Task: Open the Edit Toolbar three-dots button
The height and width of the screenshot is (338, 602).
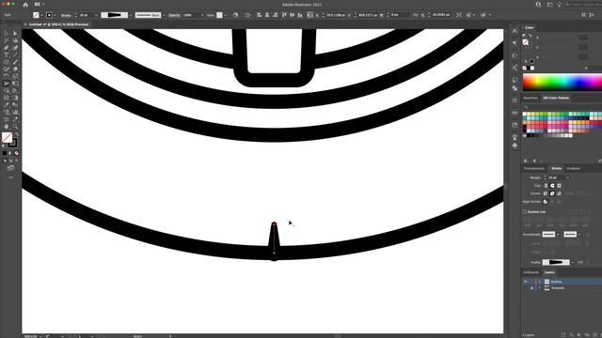Action: (x=10, y=177)
